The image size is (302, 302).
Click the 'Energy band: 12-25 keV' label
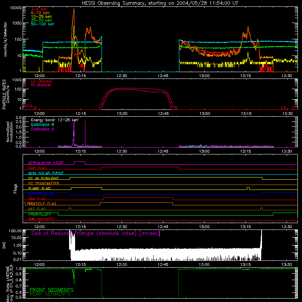(55, 120)
